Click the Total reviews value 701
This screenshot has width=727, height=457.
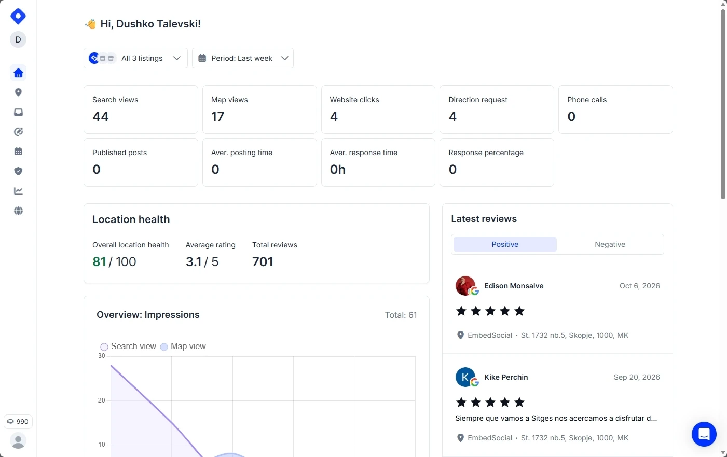point(263,261)
